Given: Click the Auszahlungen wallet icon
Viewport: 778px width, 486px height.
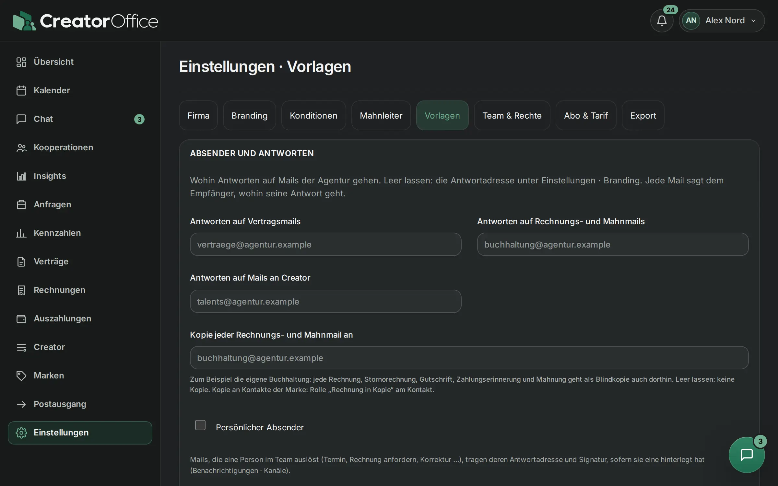Looking at the screenshot, I should pos(21,318).
